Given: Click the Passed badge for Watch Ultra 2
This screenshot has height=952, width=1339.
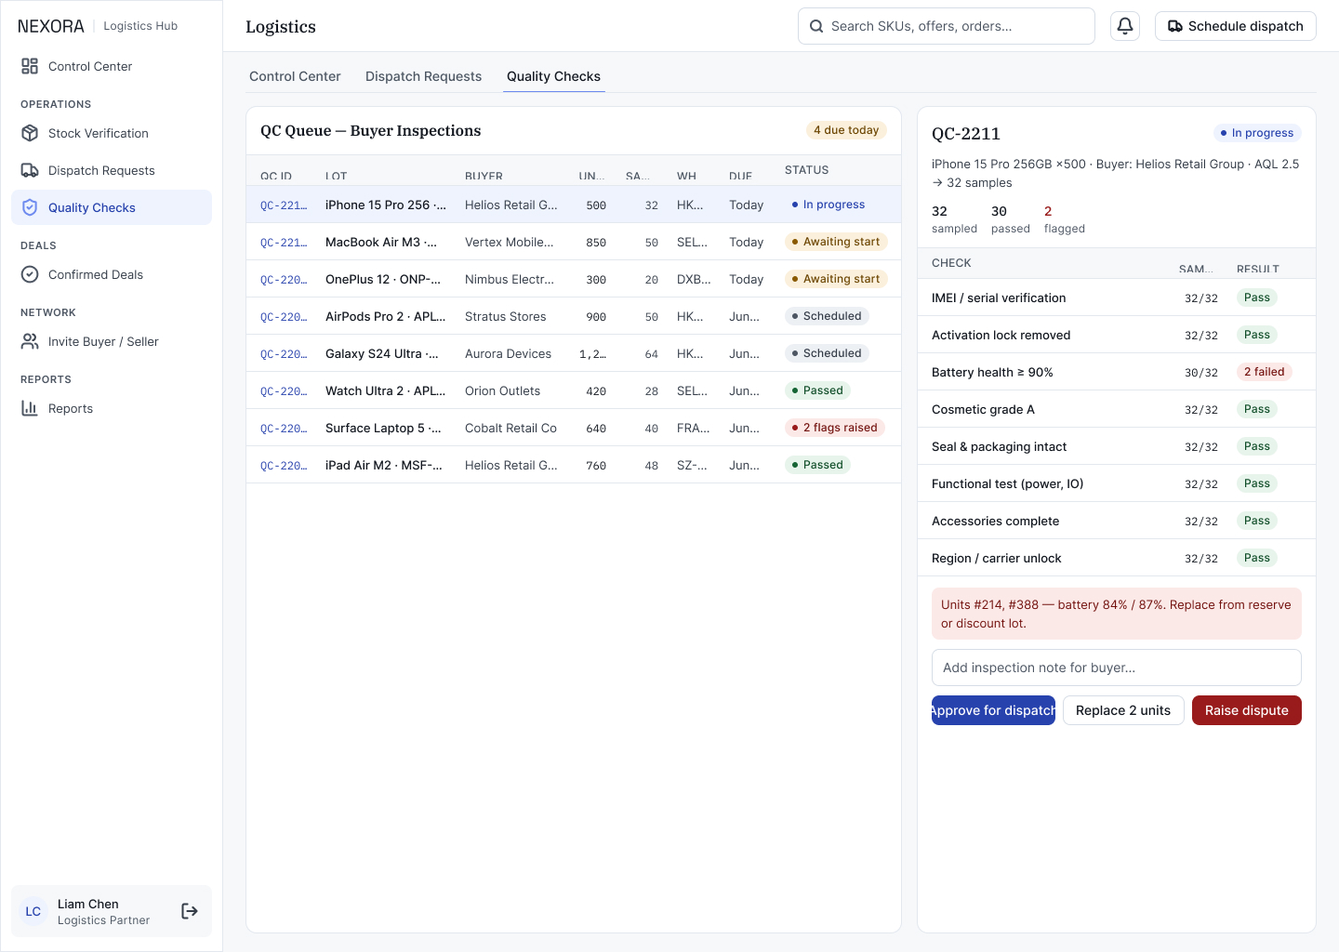Looking at the screenshot, I should [817, 390].
